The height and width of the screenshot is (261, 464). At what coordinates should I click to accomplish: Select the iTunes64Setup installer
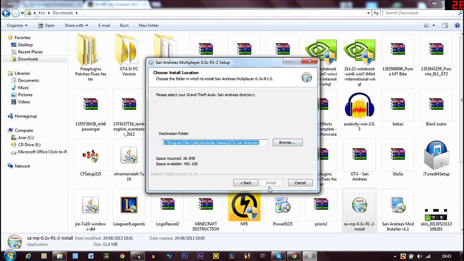[x=436, y=158]
